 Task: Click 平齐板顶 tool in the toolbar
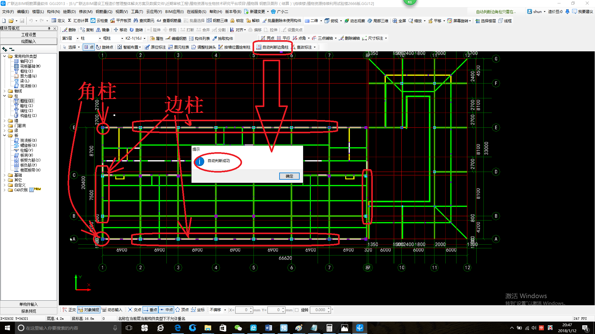coord(121,21)
